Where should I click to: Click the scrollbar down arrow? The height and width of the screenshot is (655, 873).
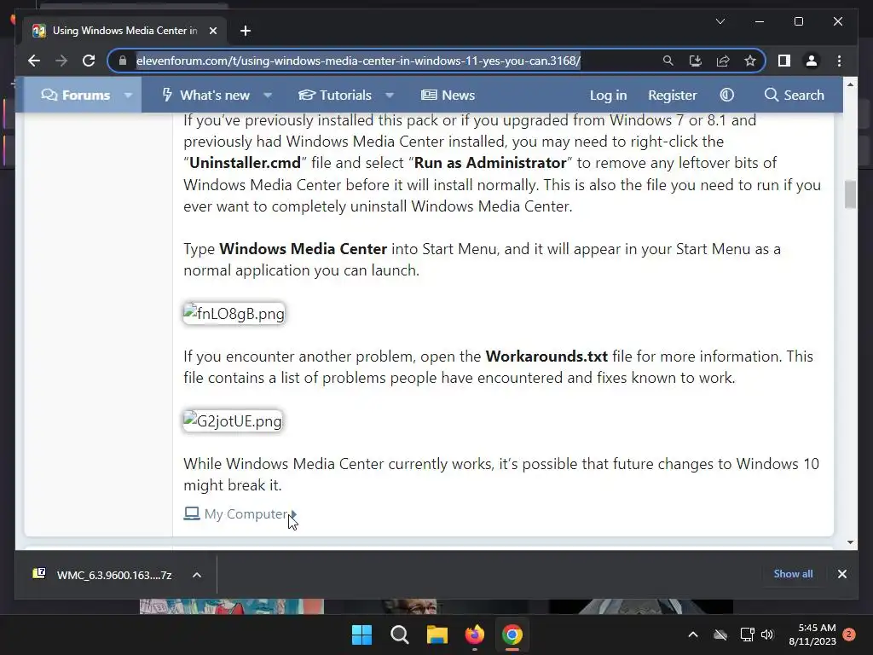click(850, 542)
